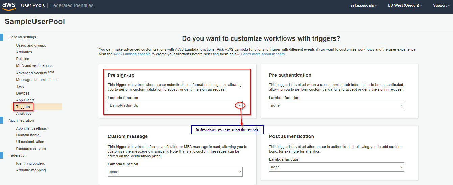
Task: Open Advanced security beta section
Action: click(x=35, y=73)
